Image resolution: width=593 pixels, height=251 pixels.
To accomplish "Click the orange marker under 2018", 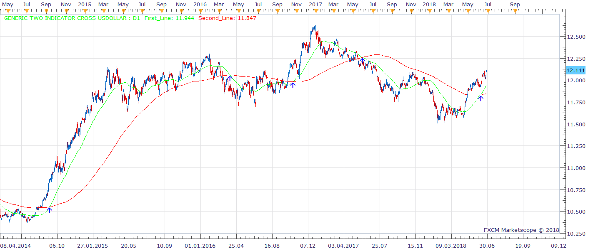I will (x=429, y=12).
